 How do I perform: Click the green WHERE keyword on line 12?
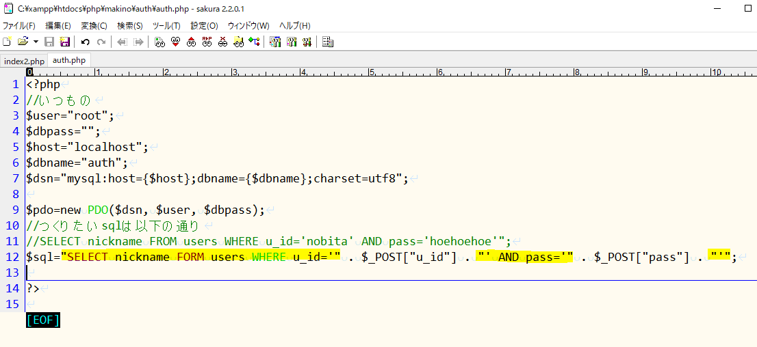pyautogui.click(x=269, y=258)
